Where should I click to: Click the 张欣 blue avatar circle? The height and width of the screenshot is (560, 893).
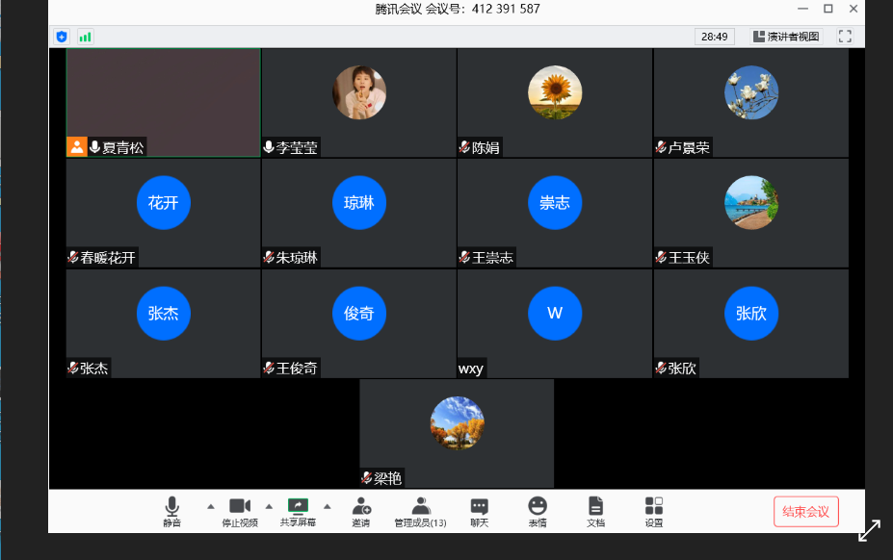(751, 314)
